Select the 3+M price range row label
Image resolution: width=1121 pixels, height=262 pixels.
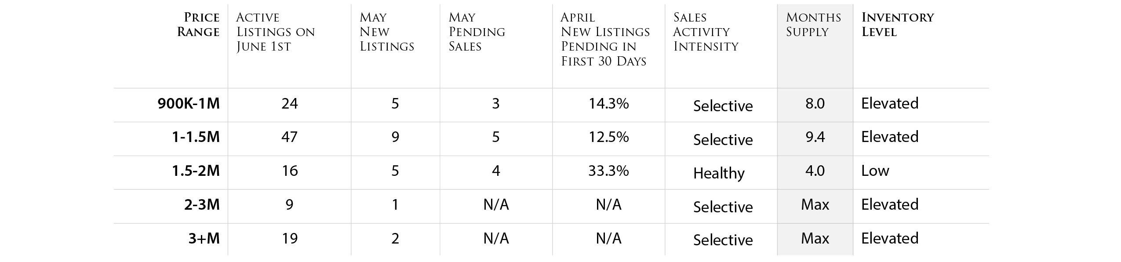(204, 239)
